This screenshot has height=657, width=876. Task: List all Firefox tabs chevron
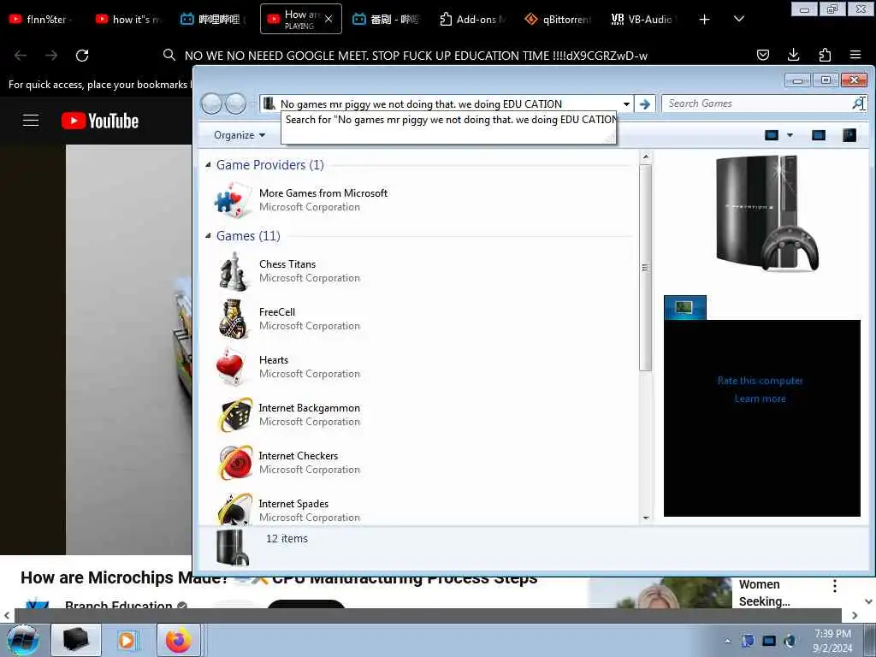pos(738,20)
